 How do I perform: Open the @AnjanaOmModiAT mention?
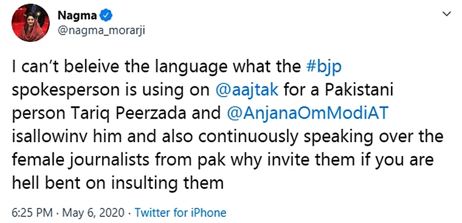[x=306, y=114]
